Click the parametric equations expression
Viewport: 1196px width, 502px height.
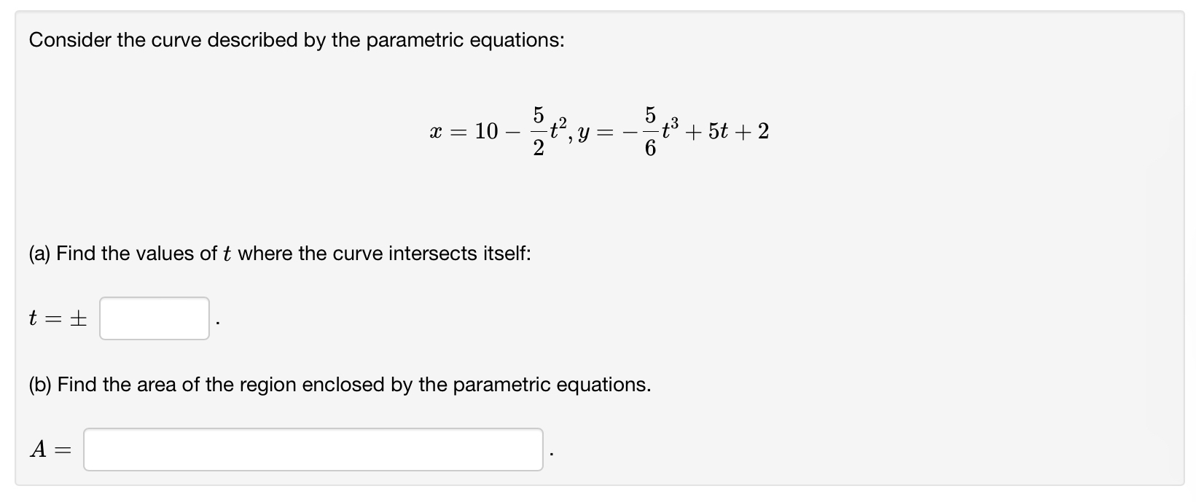click(x=599, y=132)
